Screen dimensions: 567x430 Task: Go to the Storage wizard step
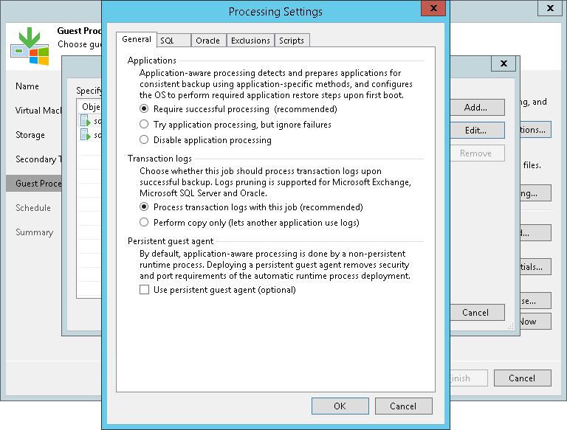click(x=30, y=135)
